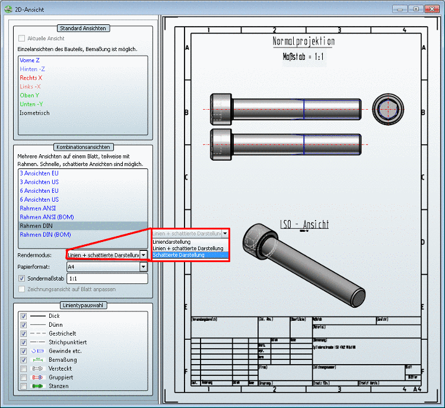
Task: Choose Liniendarstellung in the render mode list
Action: pyautogui.click(x=190, y=242)
